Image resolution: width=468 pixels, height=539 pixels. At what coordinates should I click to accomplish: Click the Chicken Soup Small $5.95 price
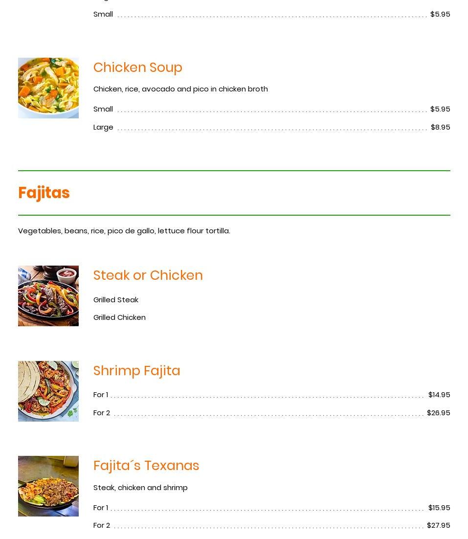pyautogui.click(x=440, y=109)
